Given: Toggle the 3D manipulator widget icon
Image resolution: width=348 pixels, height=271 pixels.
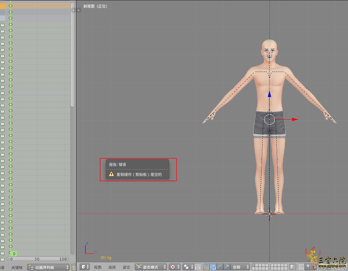Looking at the screenshot, I should (x=206, y=267).
